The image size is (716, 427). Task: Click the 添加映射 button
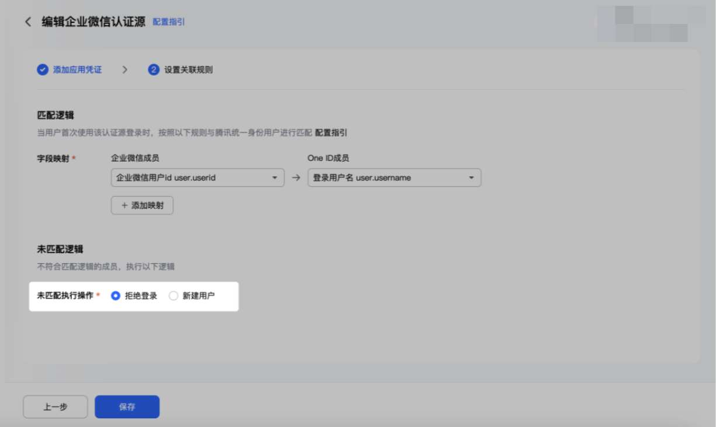pos(142,205)
